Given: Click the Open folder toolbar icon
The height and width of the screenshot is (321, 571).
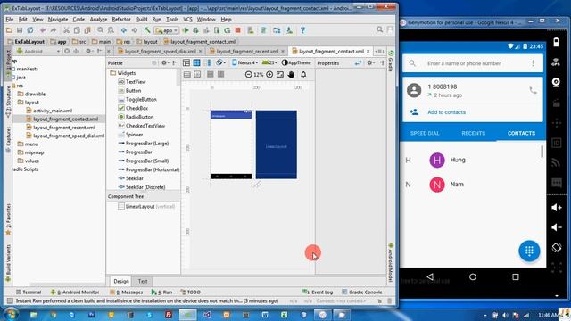Looking at the screenshot, I should point(10,30).
